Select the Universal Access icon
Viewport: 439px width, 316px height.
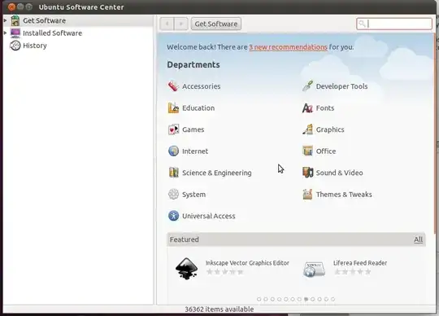tap(173, 216)
